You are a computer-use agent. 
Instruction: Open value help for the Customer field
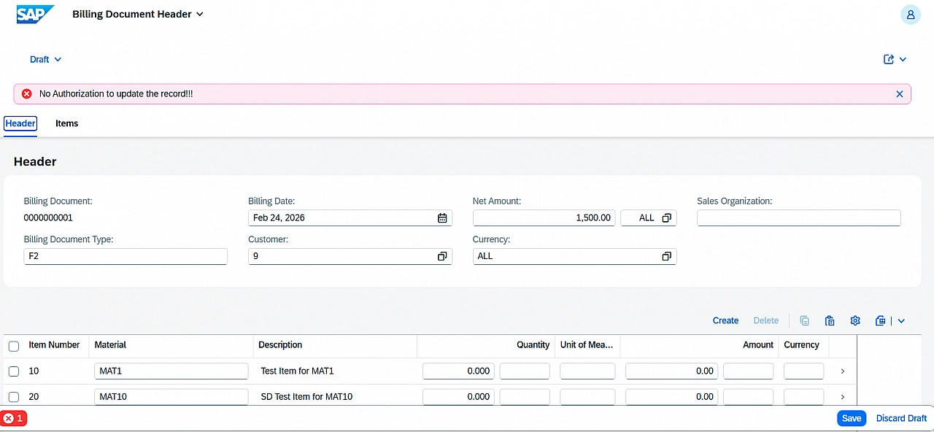(x=442, y=256)
